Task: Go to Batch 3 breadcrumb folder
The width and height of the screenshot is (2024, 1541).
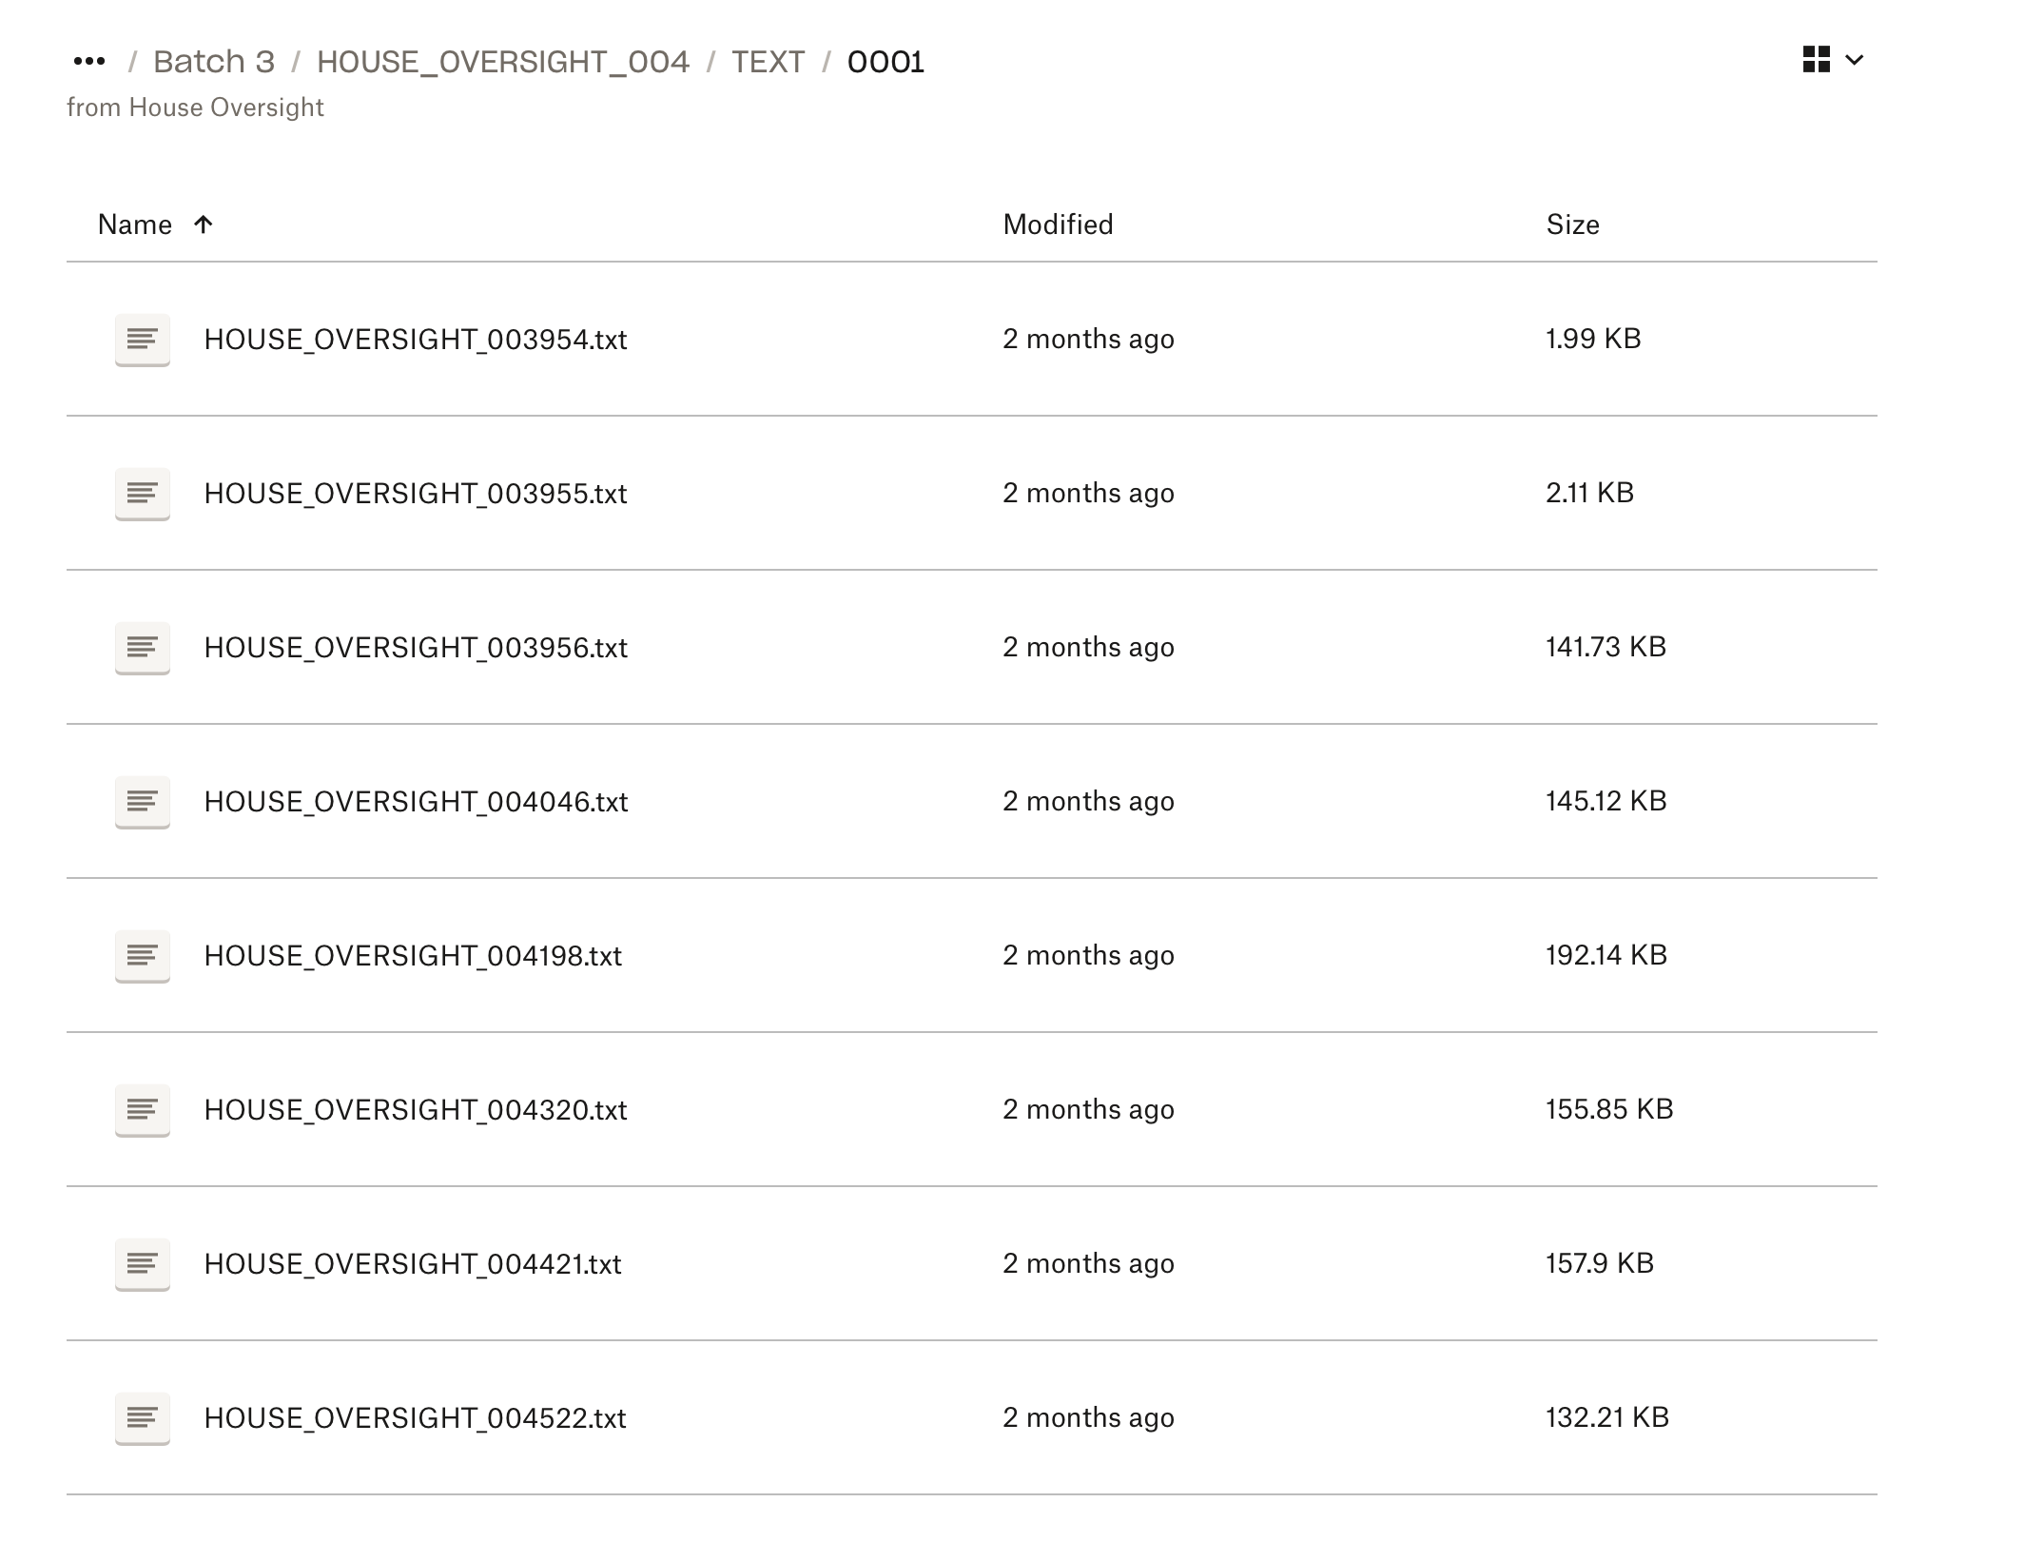Action: (x=214, y=62)
